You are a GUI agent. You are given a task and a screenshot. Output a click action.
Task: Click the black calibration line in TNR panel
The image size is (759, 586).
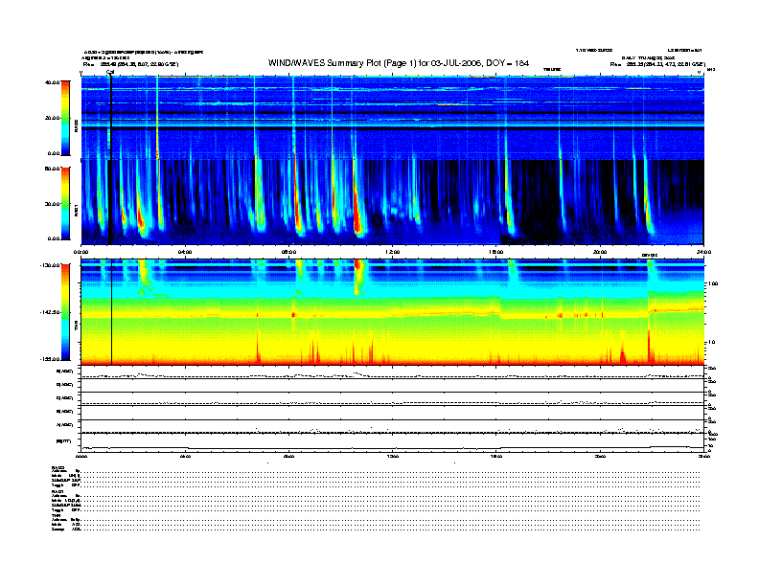112,312
